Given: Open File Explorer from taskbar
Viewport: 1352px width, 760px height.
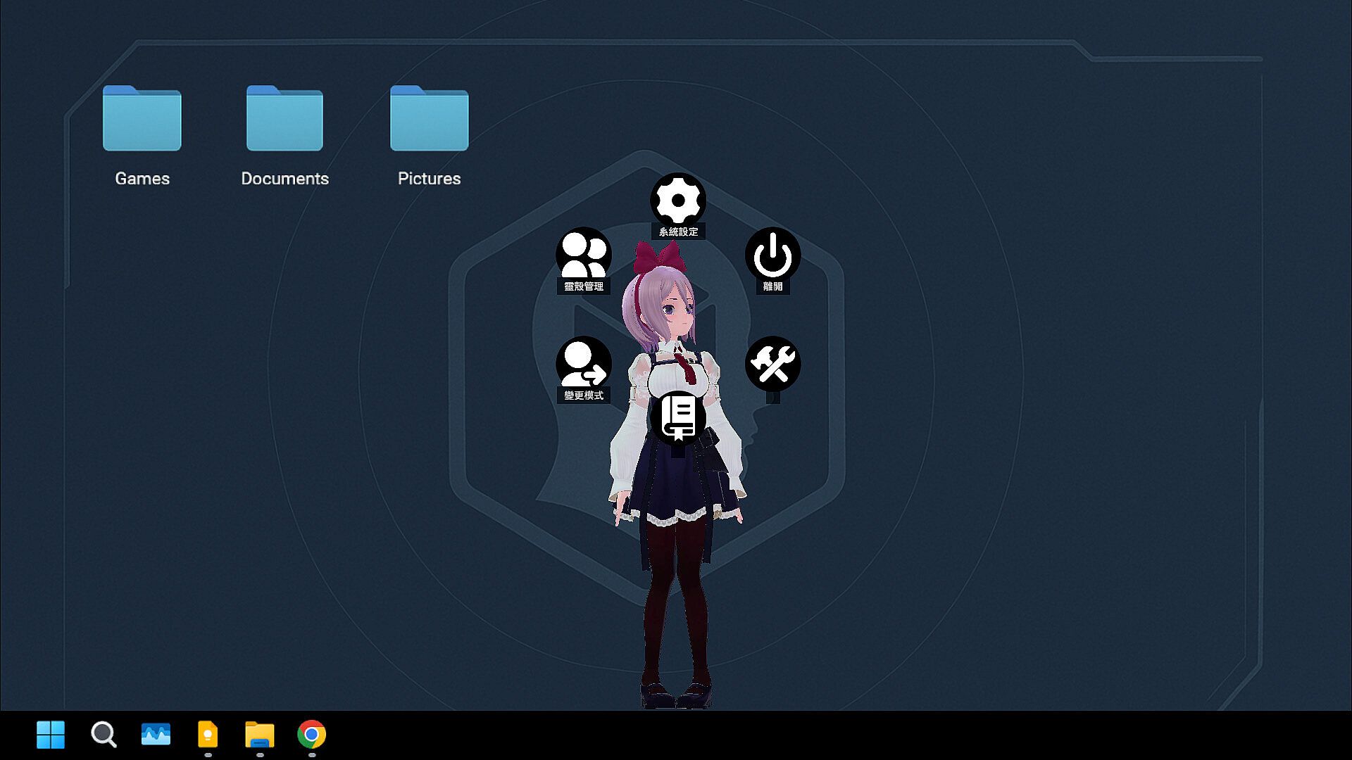Looking at the screenshot, I should pos(260,735).
